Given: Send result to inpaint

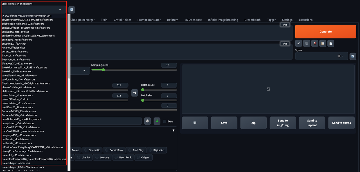Looking at the screenshot, I should (x=312, y=123).
